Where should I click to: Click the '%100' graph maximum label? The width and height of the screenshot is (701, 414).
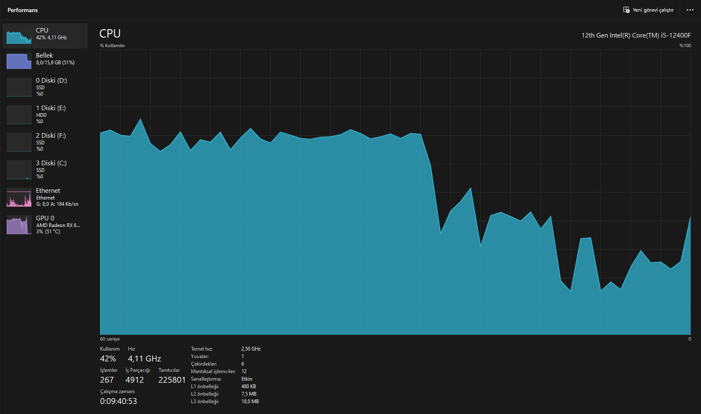[x=685, y=45]
